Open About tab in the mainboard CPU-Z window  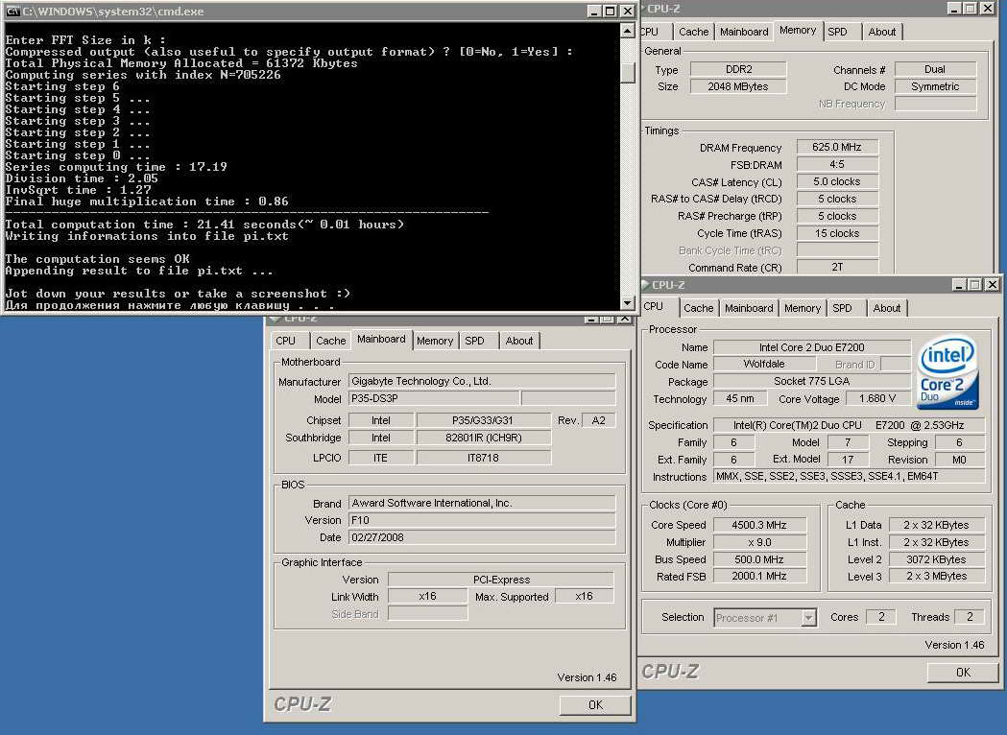519,341
